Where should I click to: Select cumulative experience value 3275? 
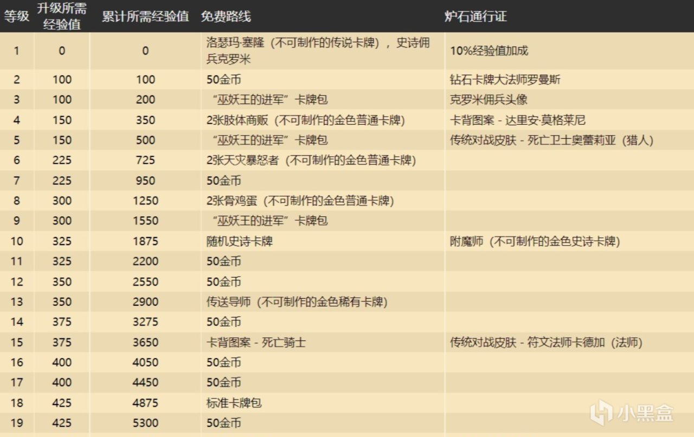pyautogui.click(x=145, y=322)
